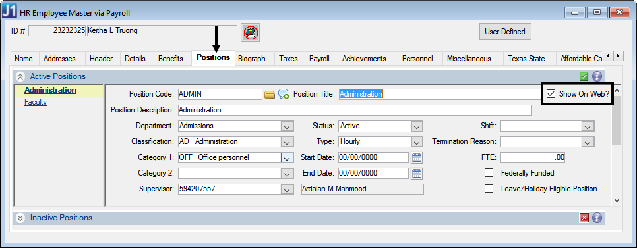Click the Position Code input field
Image resolution: width=637 pixels, height=248 pixels.
click(x=220, y=95)
